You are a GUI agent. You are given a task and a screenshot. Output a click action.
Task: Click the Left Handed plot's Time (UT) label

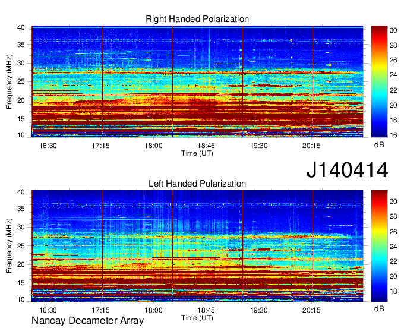pos(197,318)
